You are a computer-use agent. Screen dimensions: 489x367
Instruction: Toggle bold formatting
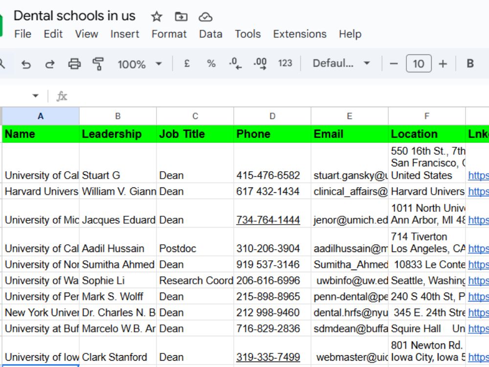point(470,64)
